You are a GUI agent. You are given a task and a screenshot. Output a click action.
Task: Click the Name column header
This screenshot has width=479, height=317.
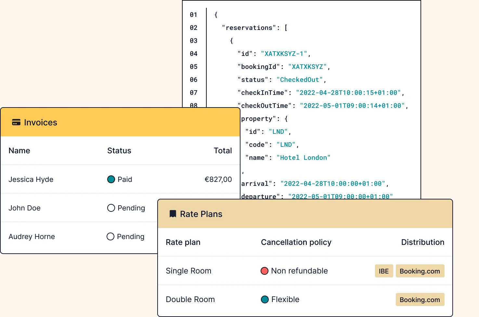point(19,151)
